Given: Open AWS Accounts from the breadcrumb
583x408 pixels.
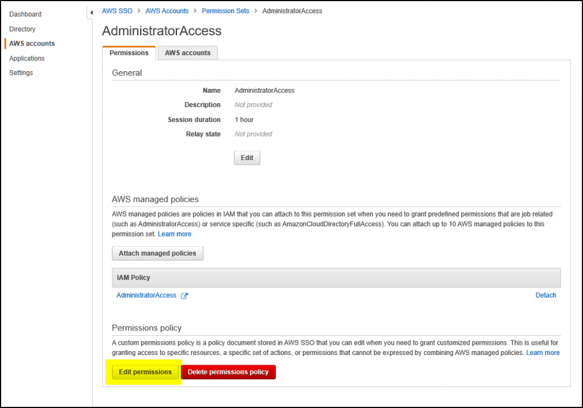Looking at the screenshot, I should pyautogui.click(x=167, y=10).
